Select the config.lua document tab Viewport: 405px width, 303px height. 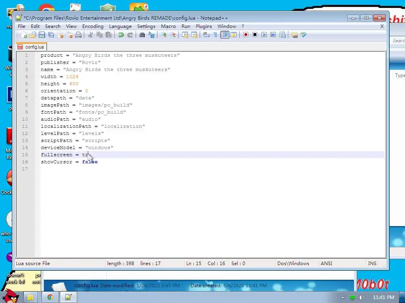pyautogui.click(x=31, y=47)
